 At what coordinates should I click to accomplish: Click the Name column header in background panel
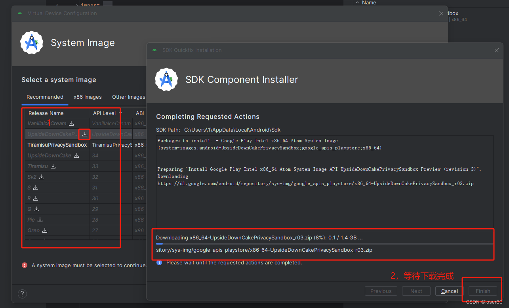coord(369,3)
